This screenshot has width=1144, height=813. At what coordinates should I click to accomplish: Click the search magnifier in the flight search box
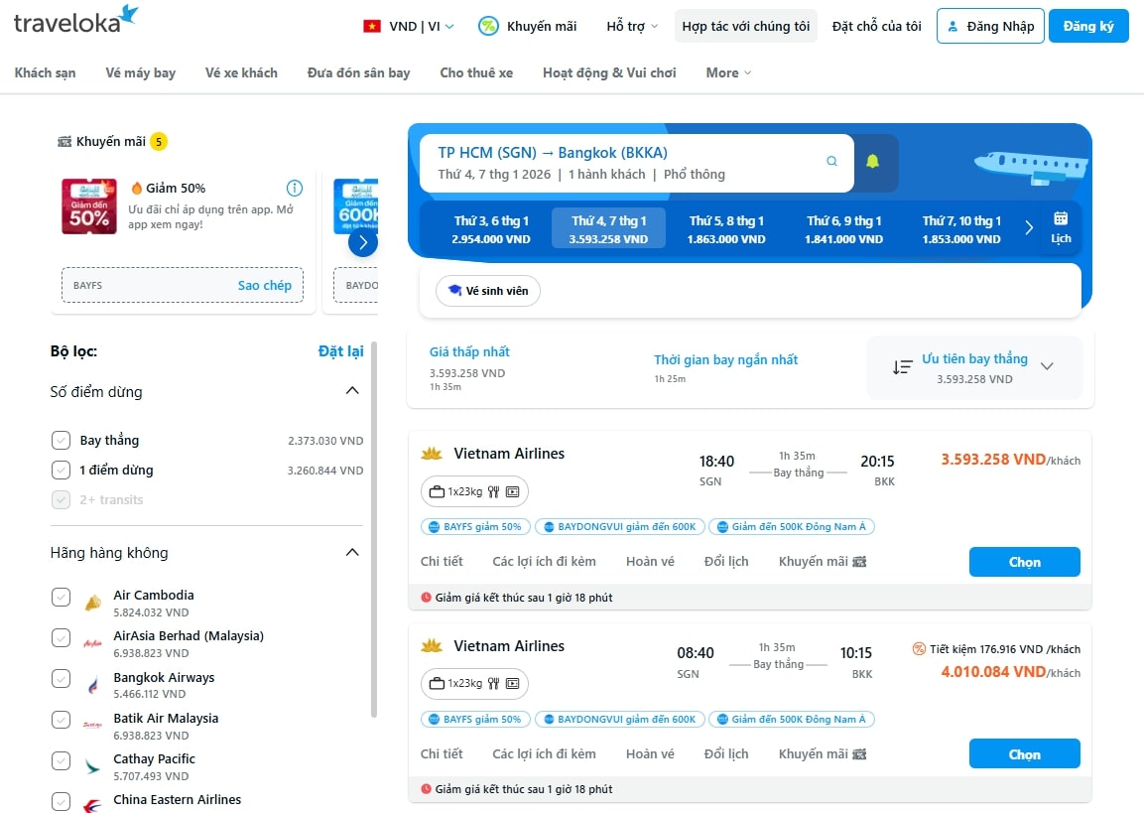click(831, 160)
